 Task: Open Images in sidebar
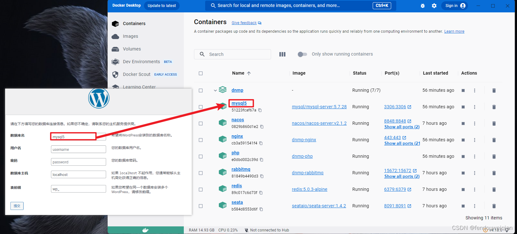[131, 36]
